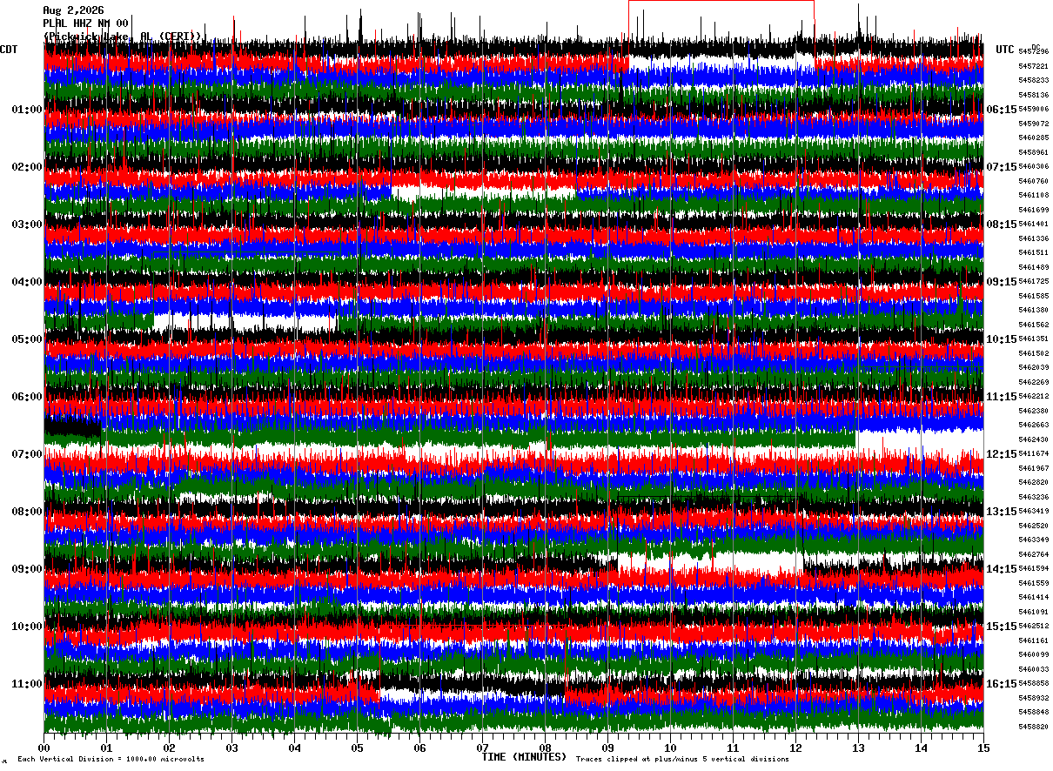Click the CDT time label "11:00"
This screenshot has width=1053, height=771.
27,684
